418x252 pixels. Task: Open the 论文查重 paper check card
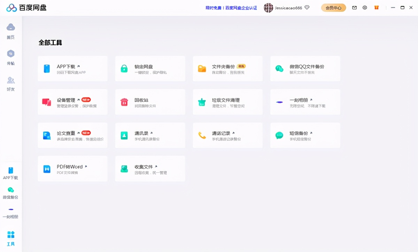(72, 135)
